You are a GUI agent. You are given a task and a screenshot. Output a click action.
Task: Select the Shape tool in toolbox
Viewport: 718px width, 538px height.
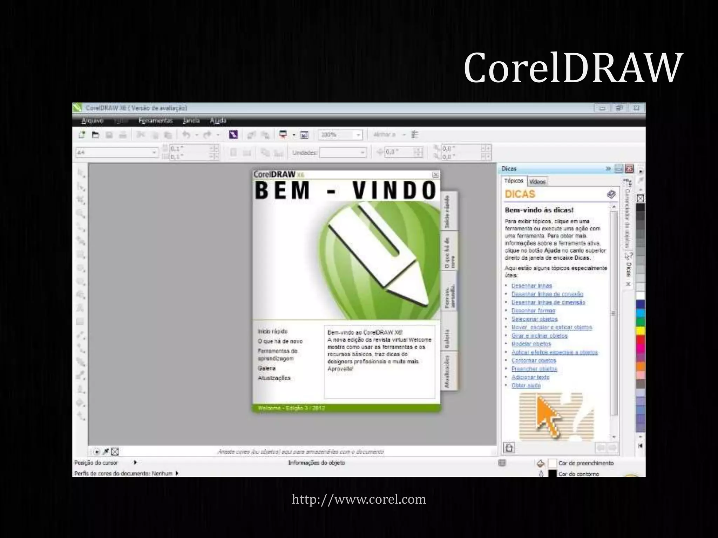[81, 187]
